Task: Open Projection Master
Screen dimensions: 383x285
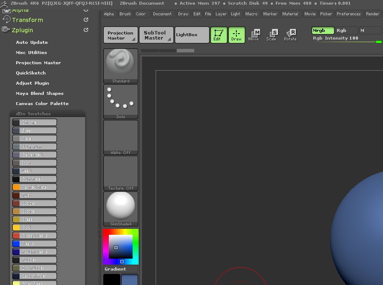Action: pos(121,35)
